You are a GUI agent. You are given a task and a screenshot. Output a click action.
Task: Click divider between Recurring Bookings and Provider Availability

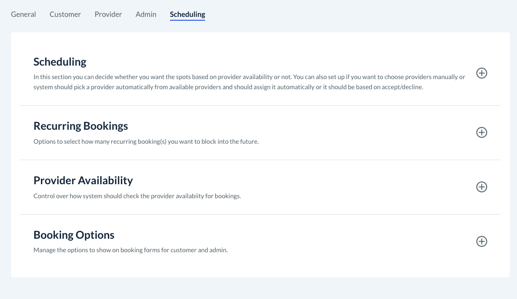[x=260, y=160]
